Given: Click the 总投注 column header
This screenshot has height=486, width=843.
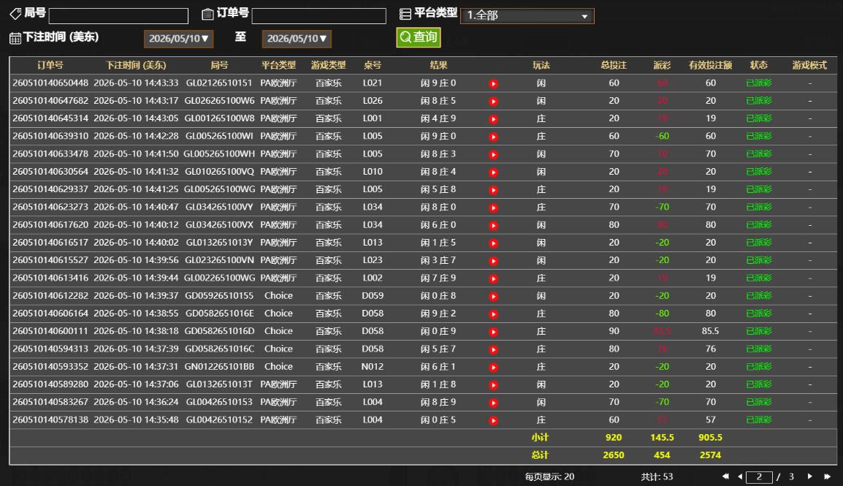Looking at the screenshot, I should (614, 65).
